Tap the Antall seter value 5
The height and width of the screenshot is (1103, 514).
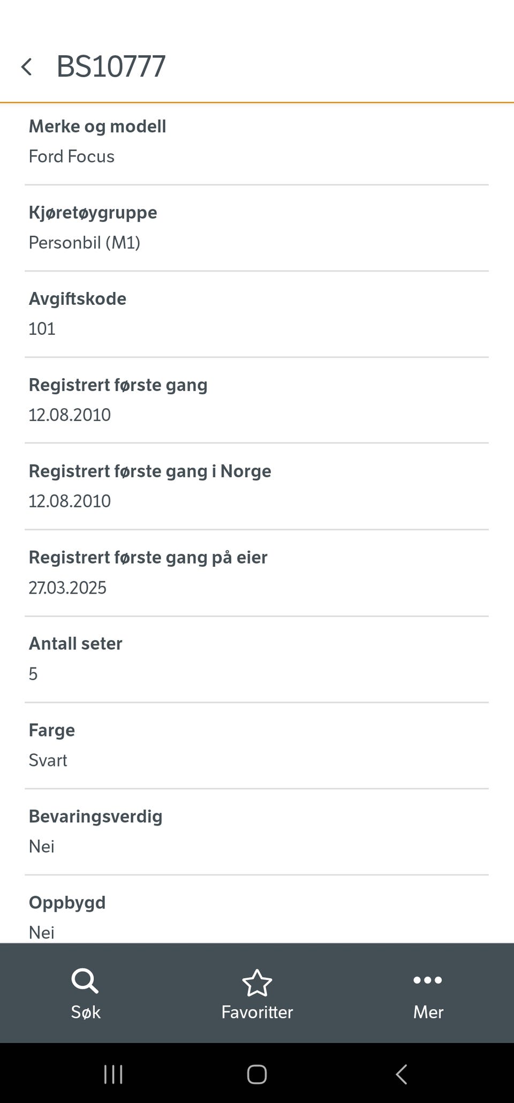click(33, 674)
